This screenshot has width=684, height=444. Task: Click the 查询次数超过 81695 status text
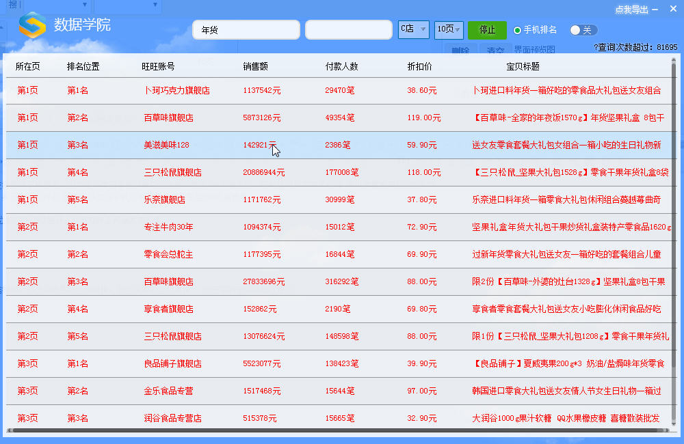[x=635, y=47]
